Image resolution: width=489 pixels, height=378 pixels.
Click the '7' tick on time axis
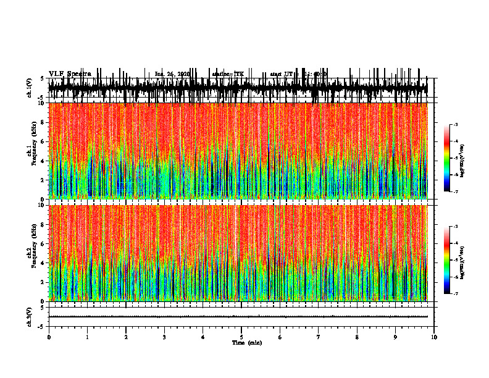coord(319,337)
